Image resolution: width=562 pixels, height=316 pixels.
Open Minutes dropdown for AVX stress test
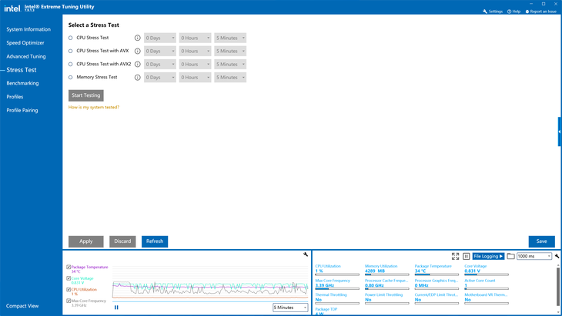pos(230,52)
